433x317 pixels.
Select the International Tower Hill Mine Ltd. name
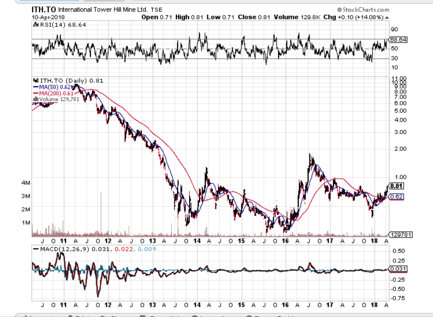pyautogui.click(x=103, y=10)
